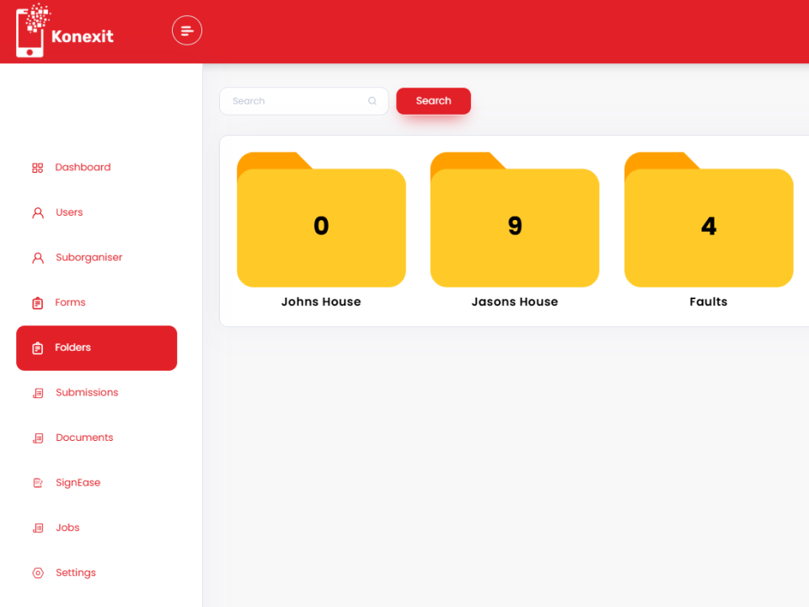Click the Dashboard grid icon

[x=37, y=168]
